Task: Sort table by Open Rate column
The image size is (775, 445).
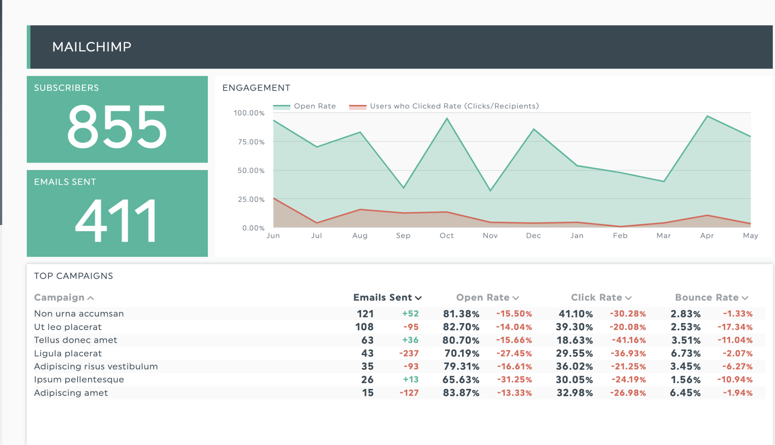Action: pos(487,297)
